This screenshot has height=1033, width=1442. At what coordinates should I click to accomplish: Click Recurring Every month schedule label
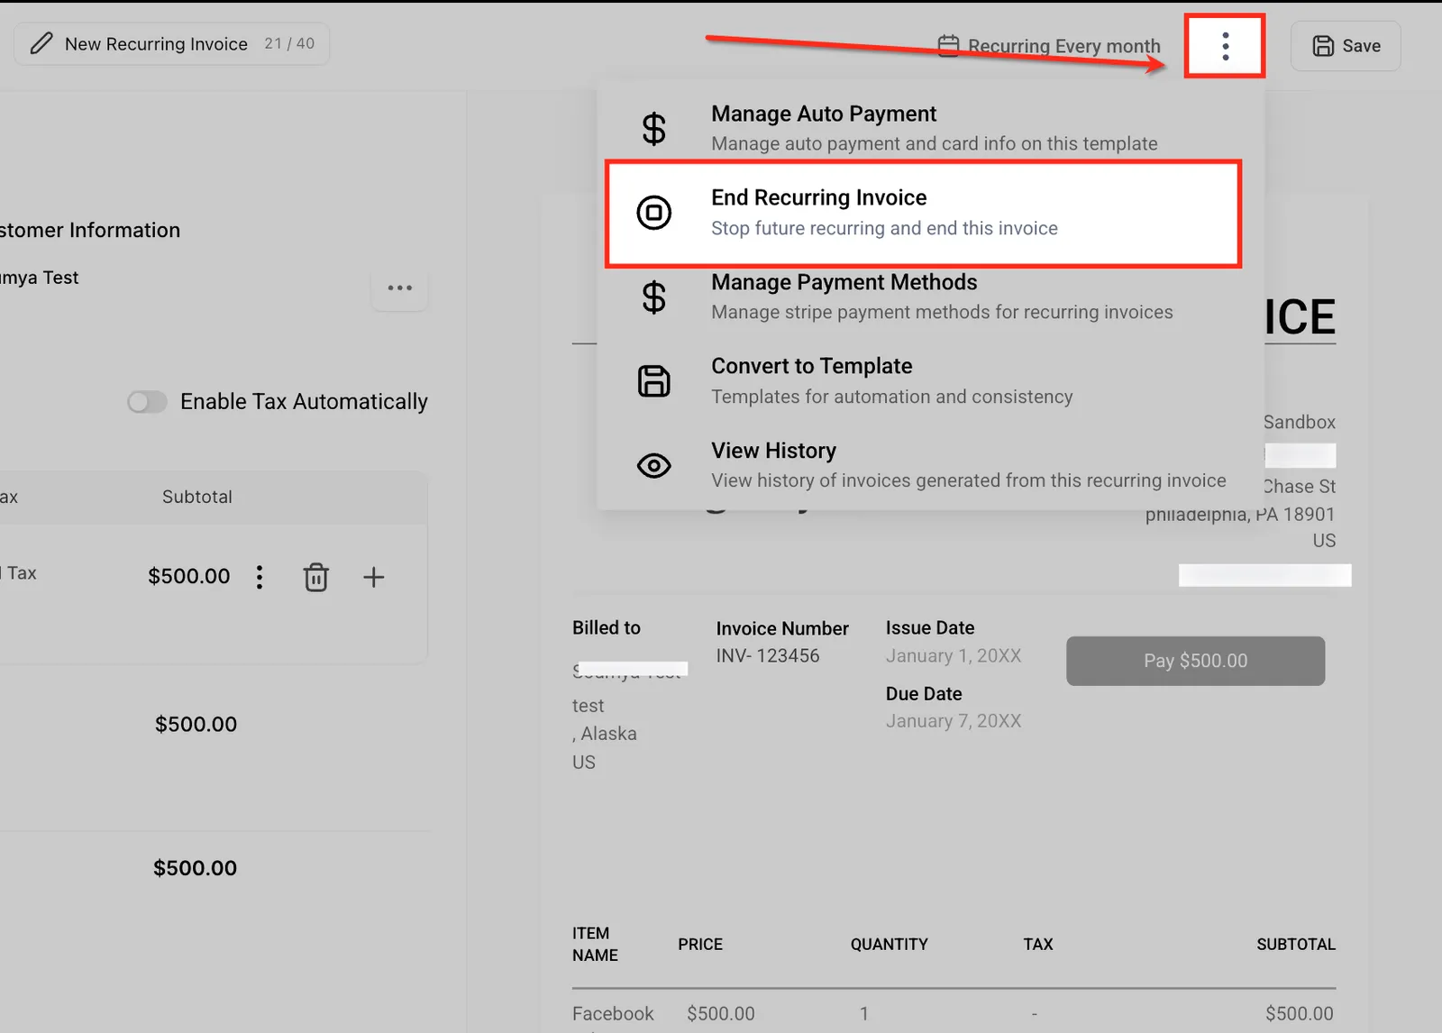pyautogui.click(x=1063, y=46)
